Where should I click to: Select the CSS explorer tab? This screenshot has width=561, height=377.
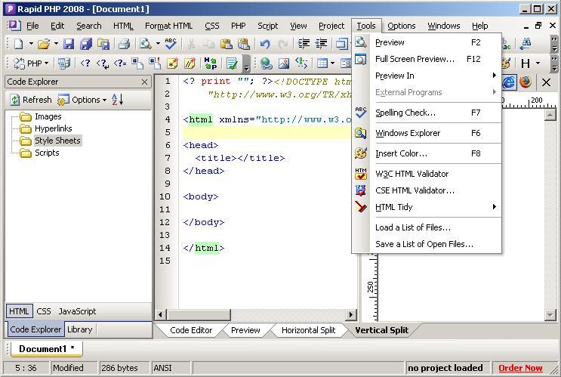(44, 311)
